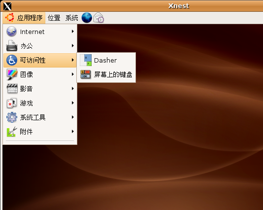The width and height of the screenshot is (263, 210).
Task: Click the wheelchair accessibility icon
Action: coord(12,60)
